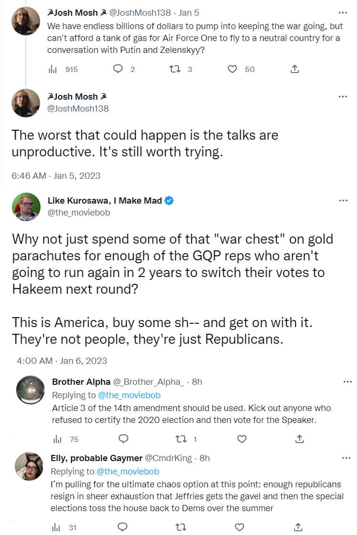Open Brother Alpha's profile name

[81, 382]
